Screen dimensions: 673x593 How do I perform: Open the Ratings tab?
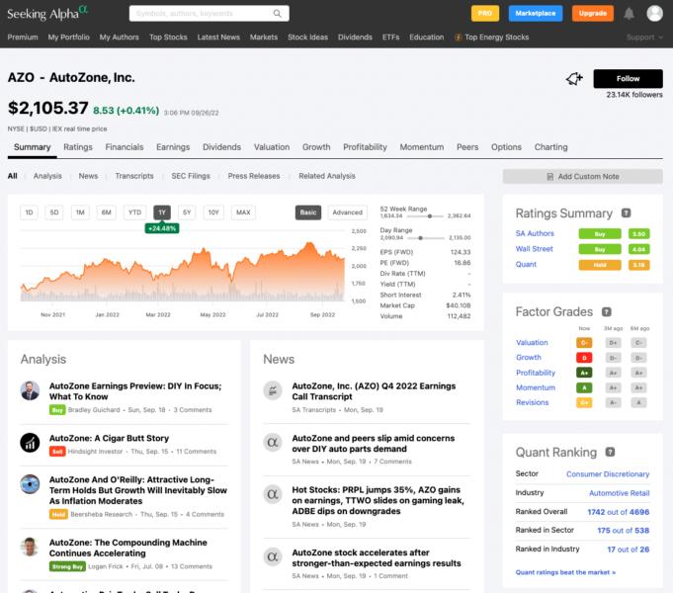tap(78, 147)
